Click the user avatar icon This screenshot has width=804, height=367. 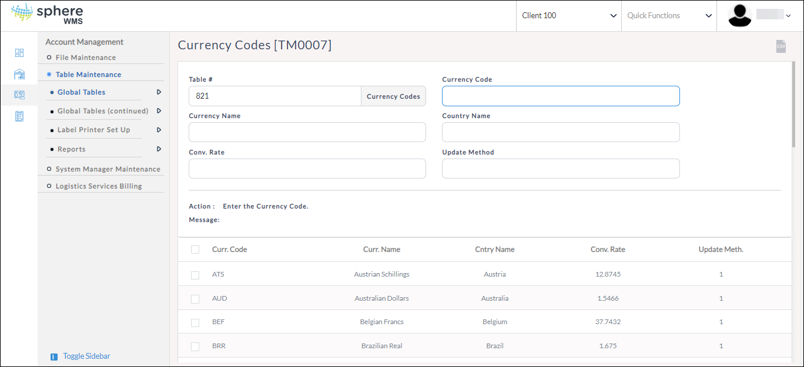click(740, 16)
